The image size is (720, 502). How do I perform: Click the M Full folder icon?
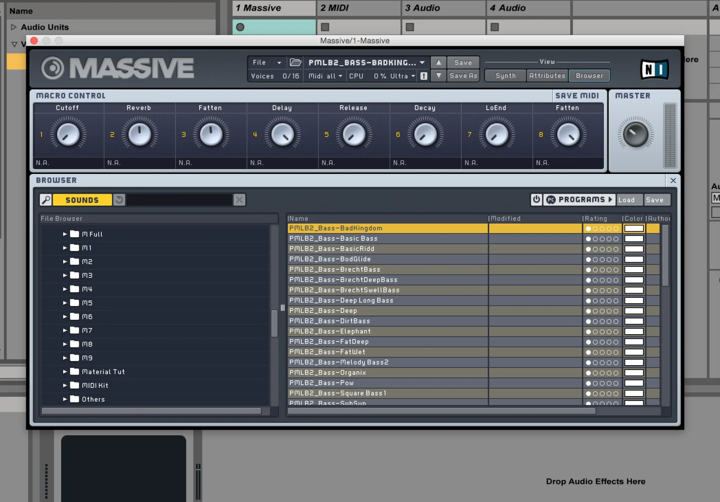click(74, 234)
